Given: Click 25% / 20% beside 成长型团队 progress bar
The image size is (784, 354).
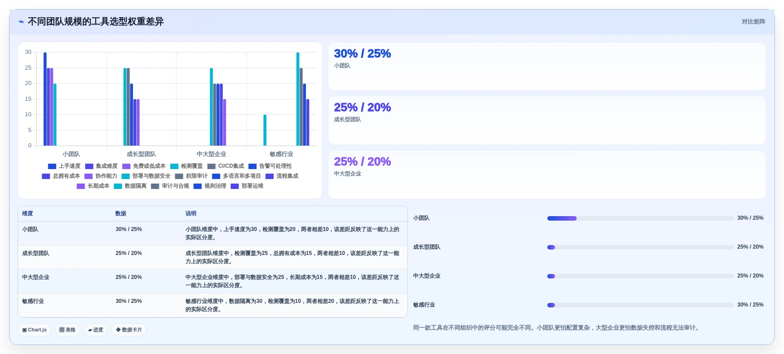Looking at the screenshot, I should click(x=750, y=247).
